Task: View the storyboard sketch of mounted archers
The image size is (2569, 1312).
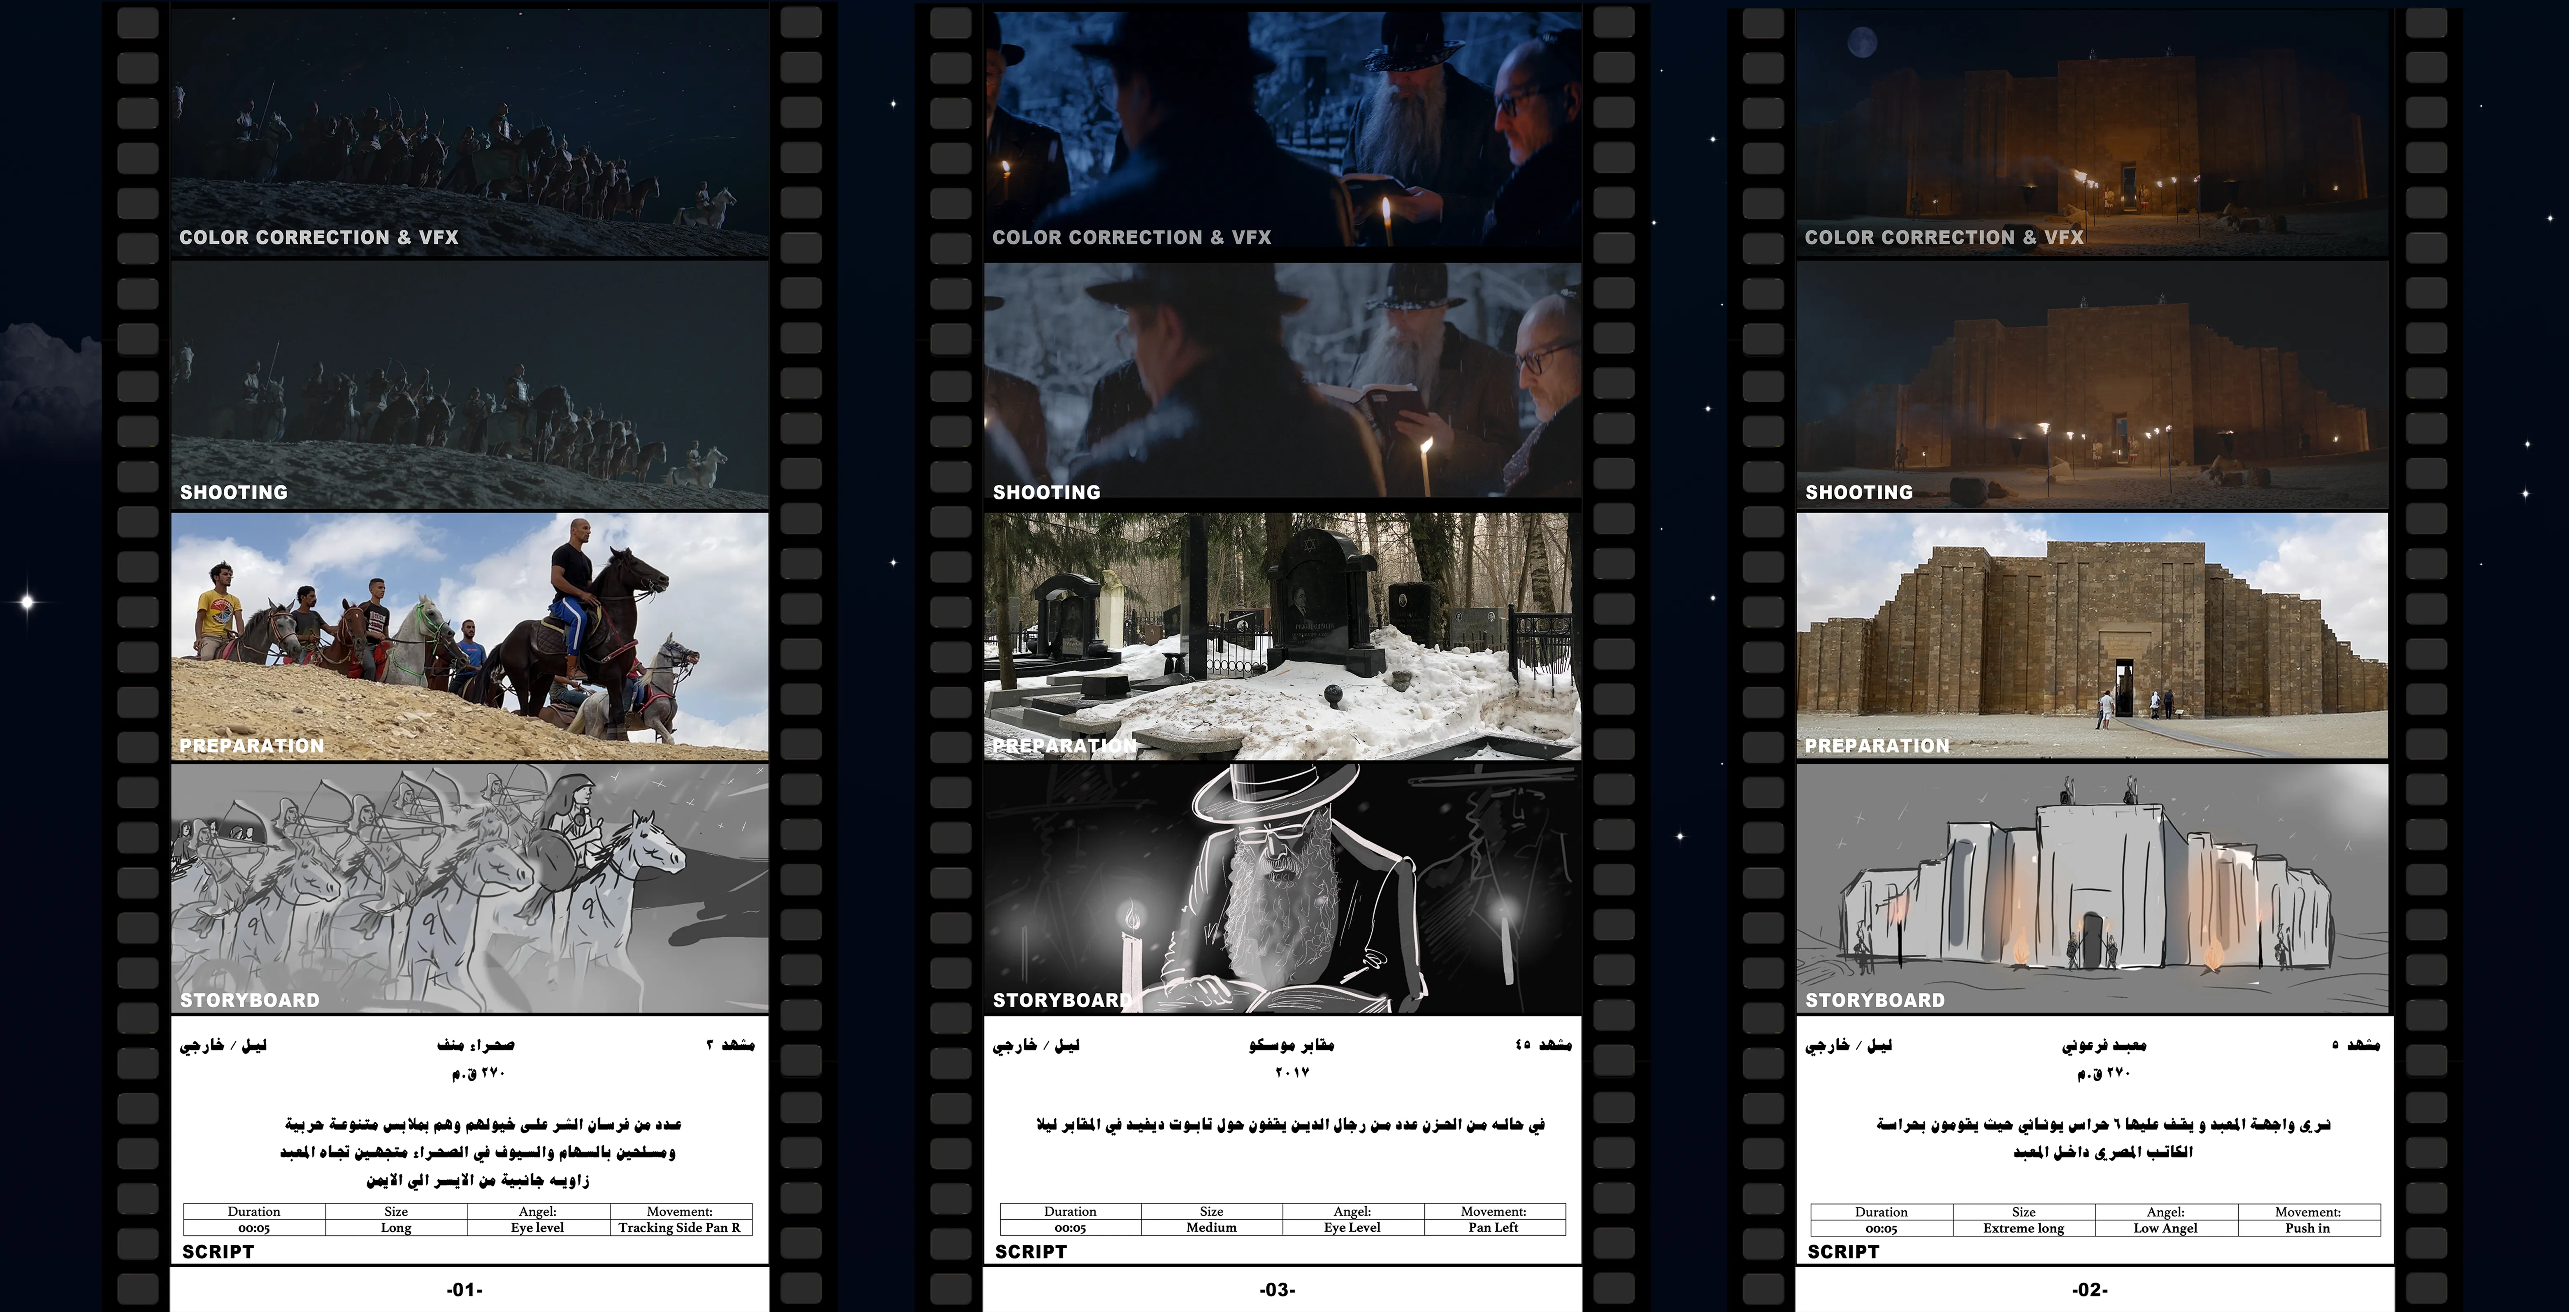Action: click(x=470, y=888)
